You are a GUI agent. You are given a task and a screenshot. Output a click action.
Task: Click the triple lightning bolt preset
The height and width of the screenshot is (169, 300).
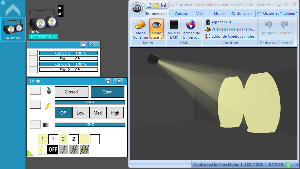[84, 150]
